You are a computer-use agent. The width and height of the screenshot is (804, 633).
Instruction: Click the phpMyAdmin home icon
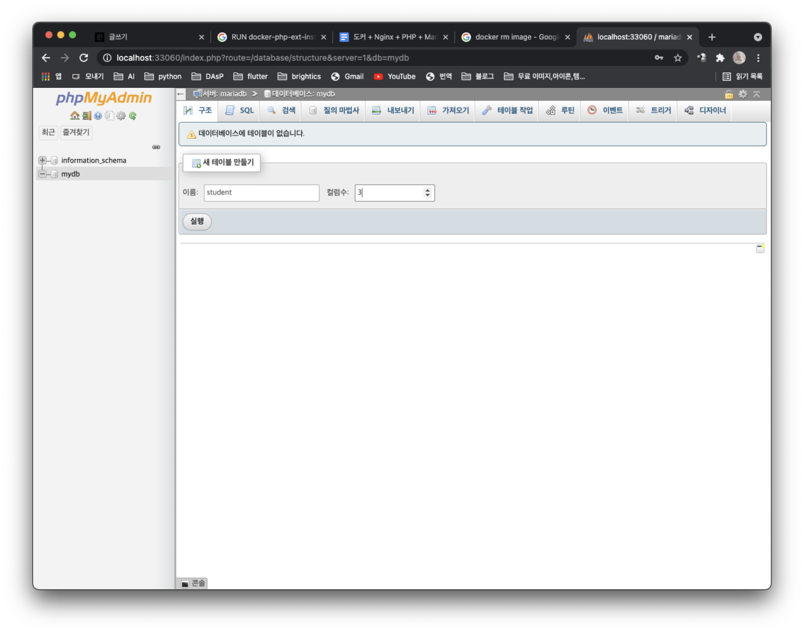click(x=75, y=116)
